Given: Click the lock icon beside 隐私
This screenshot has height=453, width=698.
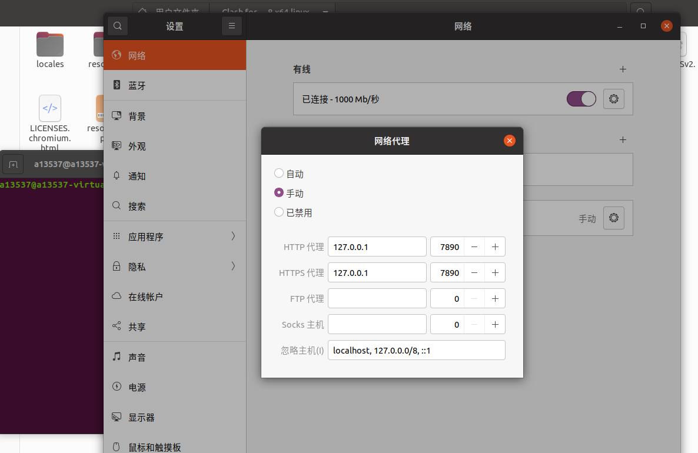Looking at the screenshot, I should (117, 266).
